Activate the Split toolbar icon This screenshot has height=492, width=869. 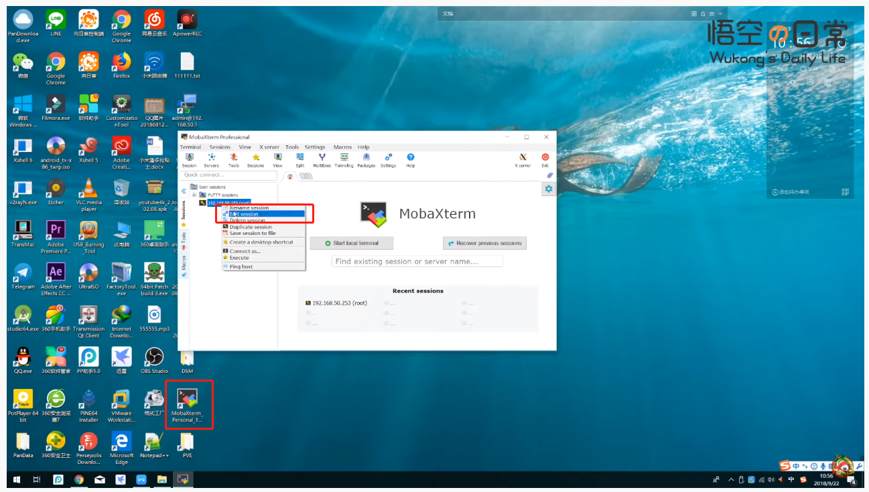299,160
